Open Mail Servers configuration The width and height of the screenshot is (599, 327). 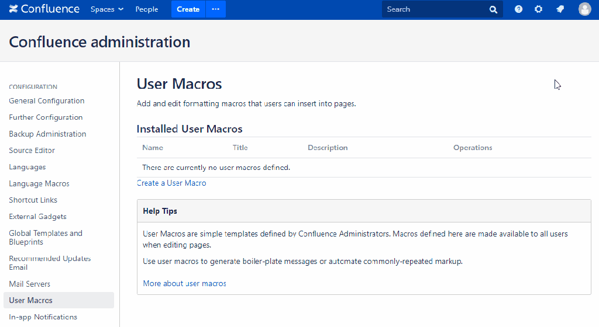30,284
